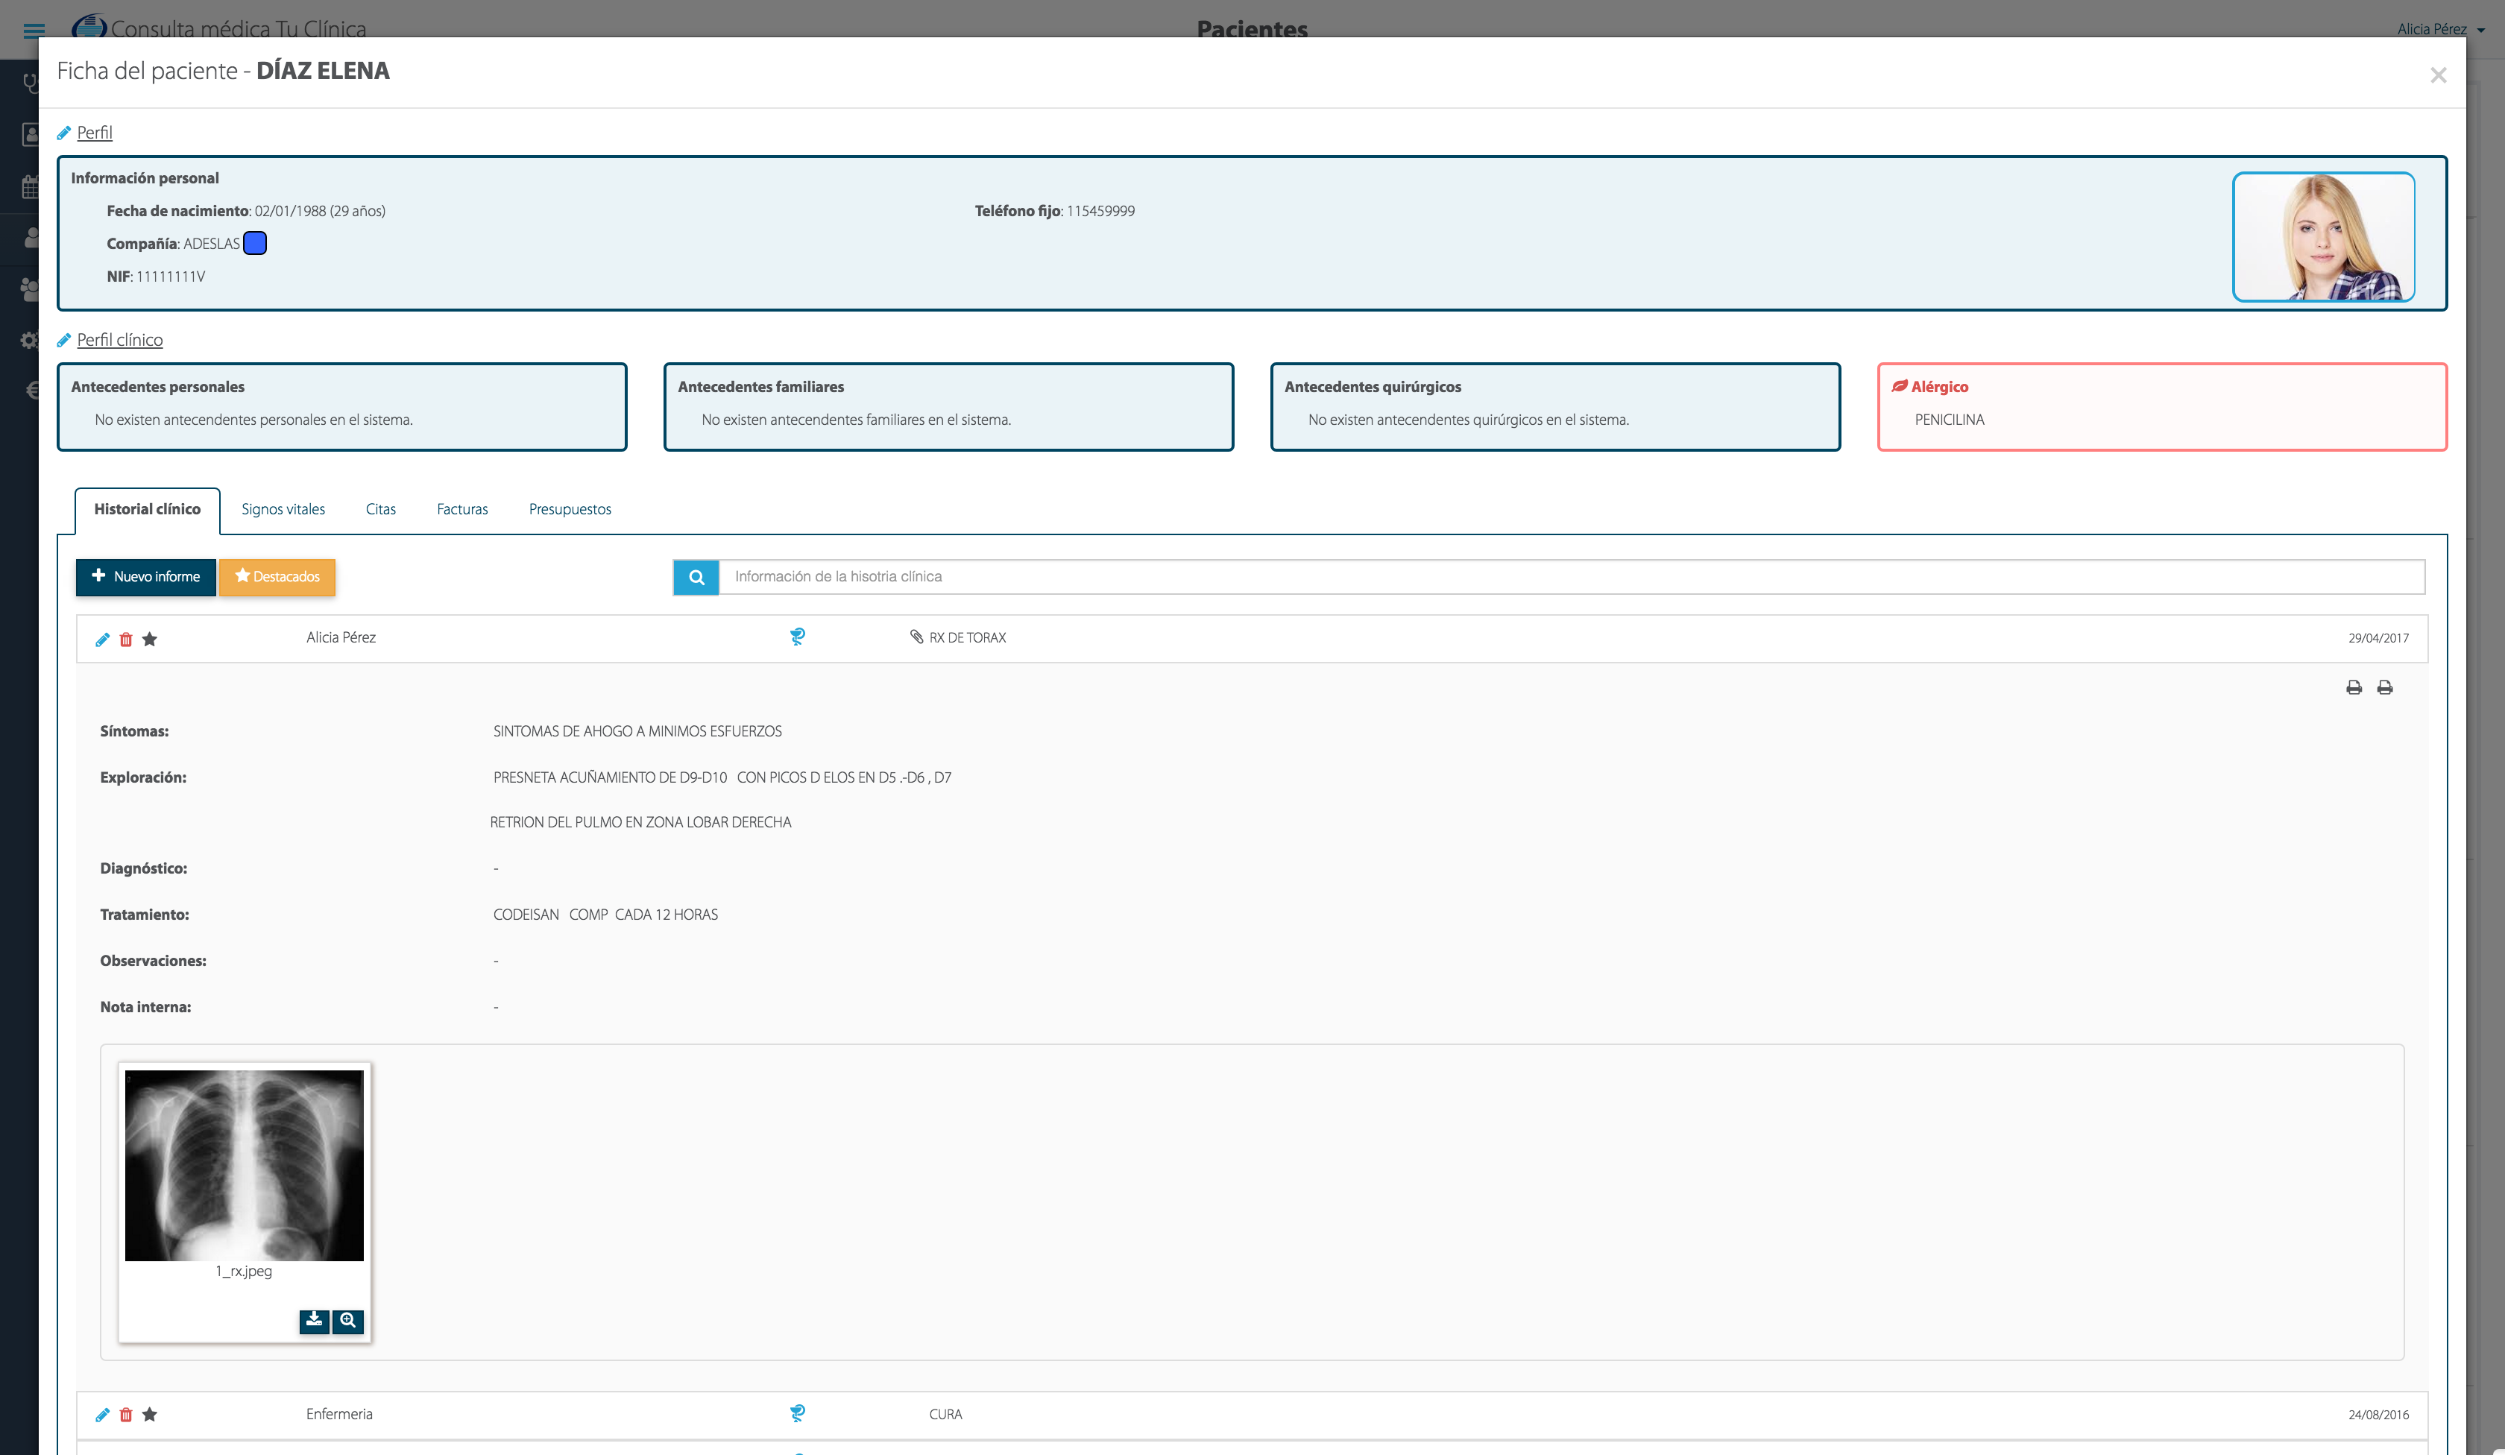This screenshot has height=1455, width=2505.
Task: Click the magnifier zoom icon under 1_rx.jpeg
Action: [x=348, y=1321]
